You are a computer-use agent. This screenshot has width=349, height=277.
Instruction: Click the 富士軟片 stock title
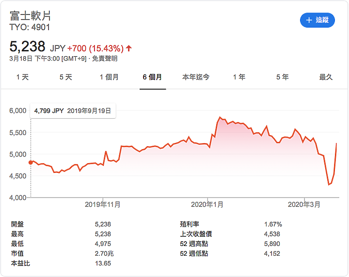tap(30, 16)
